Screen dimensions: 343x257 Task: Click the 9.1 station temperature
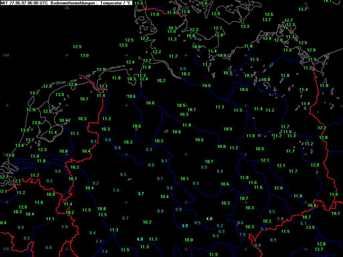point(93,142)
